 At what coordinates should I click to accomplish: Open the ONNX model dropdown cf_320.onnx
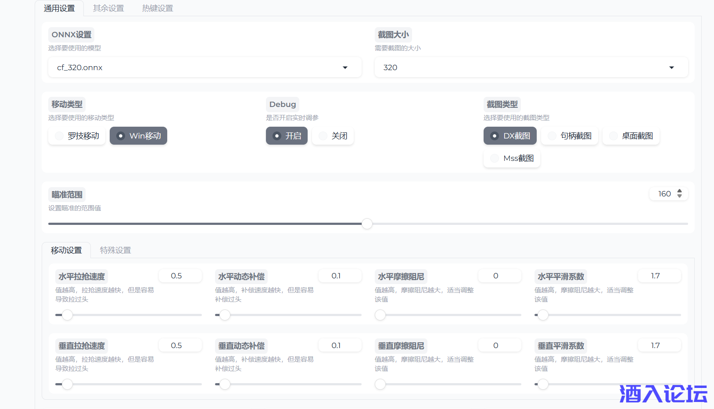tap(205, 68)
